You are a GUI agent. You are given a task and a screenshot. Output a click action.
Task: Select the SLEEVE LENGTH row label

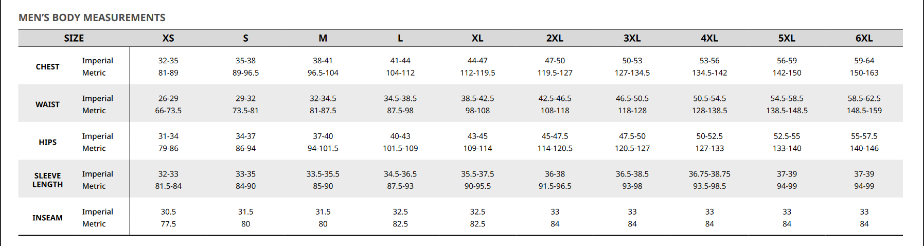point(47,180)
